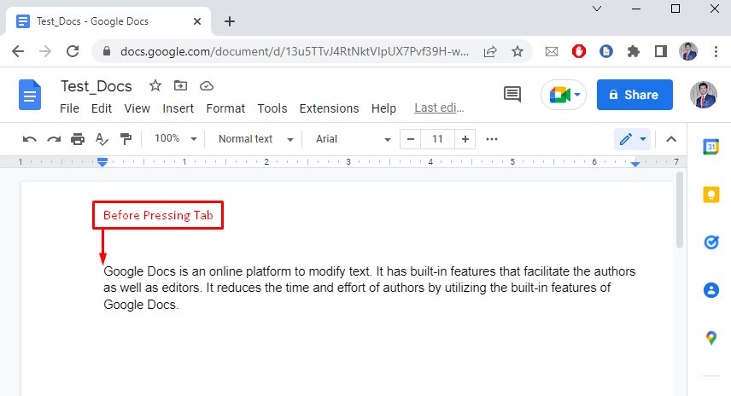The width and height of the screenshot is (731, 396).
Task: Open Google Keep in side panel
Action: coord(711,195)
